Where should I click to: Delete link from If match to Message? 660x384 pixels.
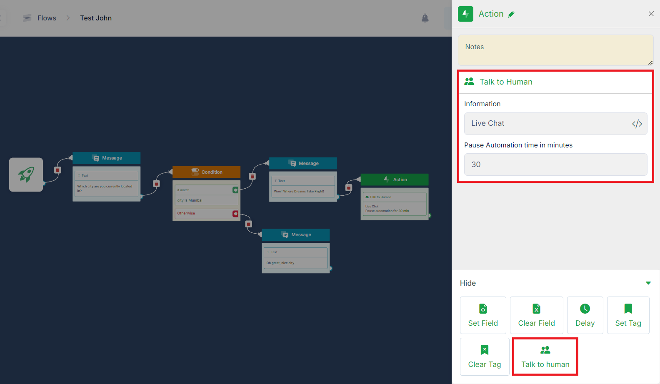(252, 176)
